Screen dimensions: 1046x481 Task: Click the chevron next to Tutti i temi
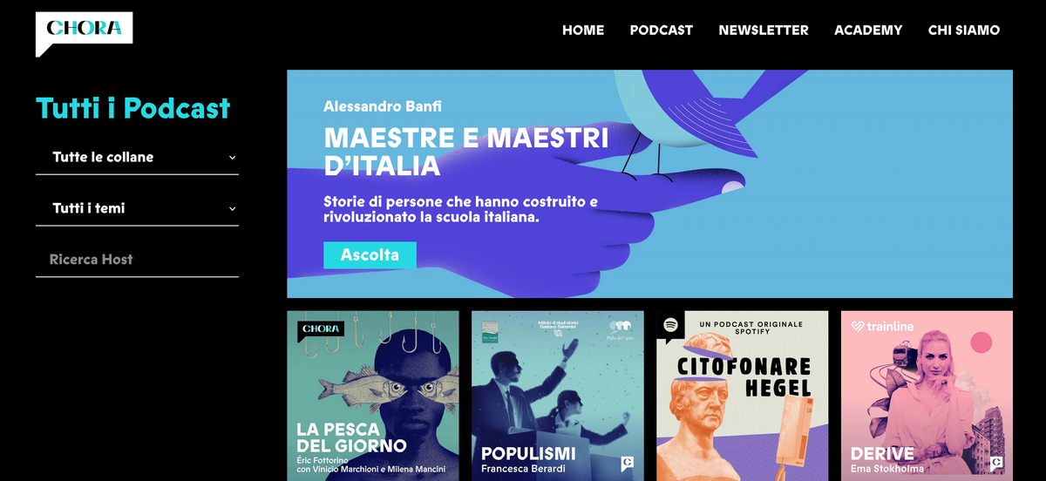[232, 209]
